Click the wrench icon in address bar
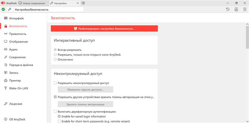This screenshot has width=249, height=123. coord(9,9)
